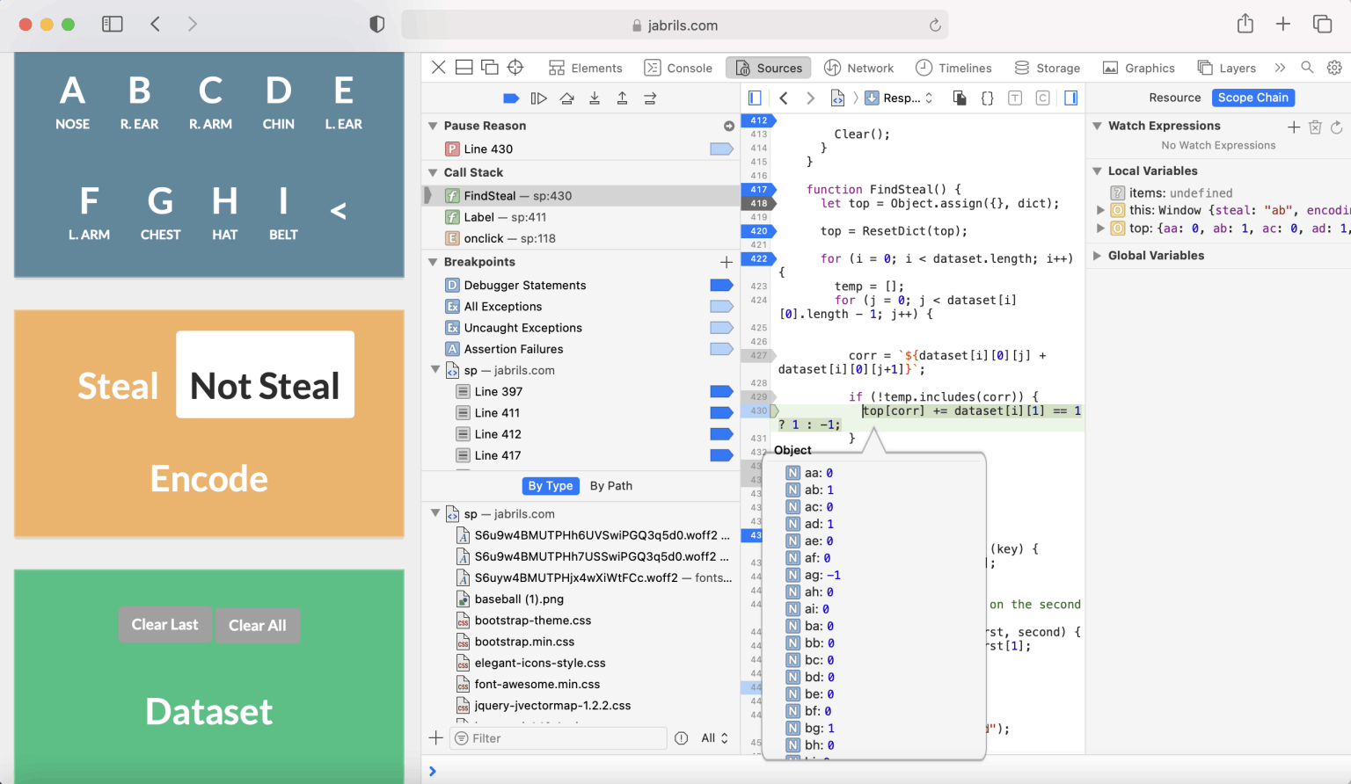
Task: Open the Network tab
Action: 858,68
